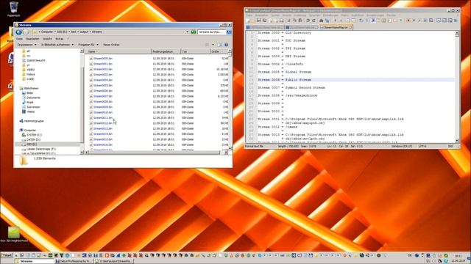This screenshot has width=471, height=264.
Task: Sort files by the Größe column header
Action: (219, 51)
